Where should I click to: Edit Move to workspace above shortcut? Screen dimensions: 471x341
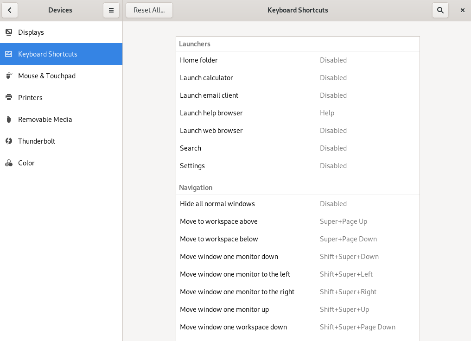coord(298,221)
